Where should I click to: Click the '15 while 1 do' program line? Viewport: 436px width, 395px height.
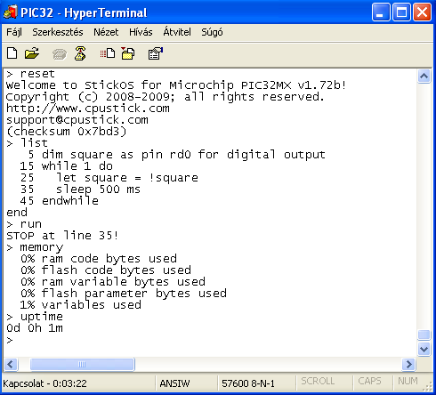click(x=67, y=166)
